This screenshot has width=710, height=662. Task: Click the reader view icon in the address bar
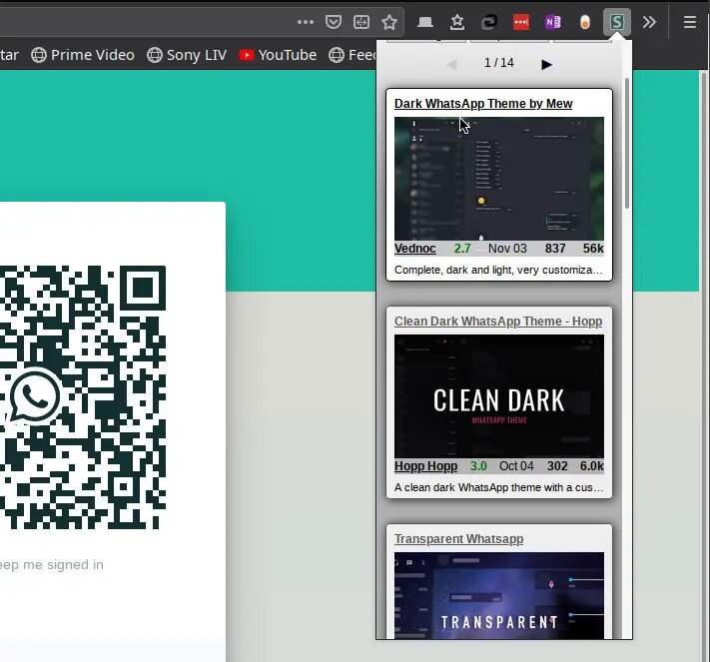tap(361, 21)
